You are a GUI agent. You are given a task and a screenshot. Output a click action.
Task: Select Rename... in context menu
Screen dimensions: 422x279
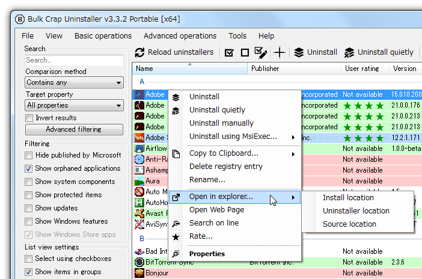tap(234, 180)
